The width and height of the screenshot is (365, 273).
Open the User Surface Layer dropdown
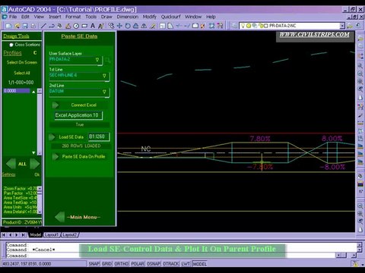tap(97, 60)
